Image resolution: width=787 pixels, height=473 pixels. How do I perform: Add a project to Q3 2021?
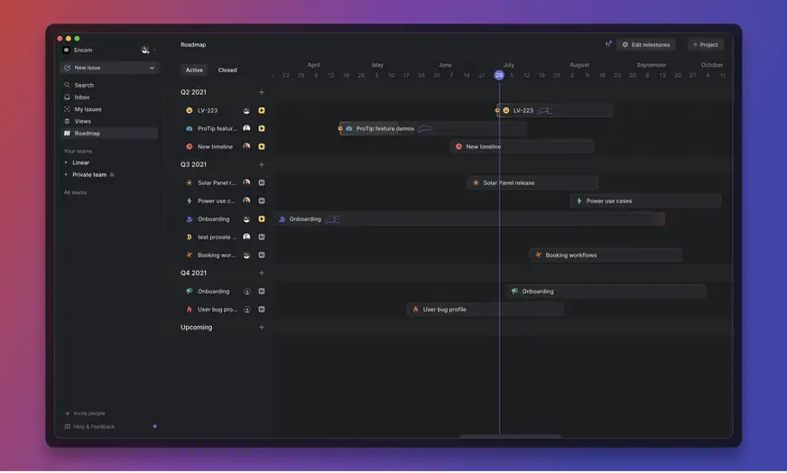click(262, 164)
